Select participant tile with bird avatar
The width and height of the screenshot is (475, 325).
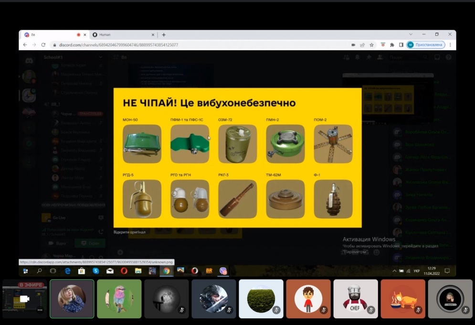point(119,299)
